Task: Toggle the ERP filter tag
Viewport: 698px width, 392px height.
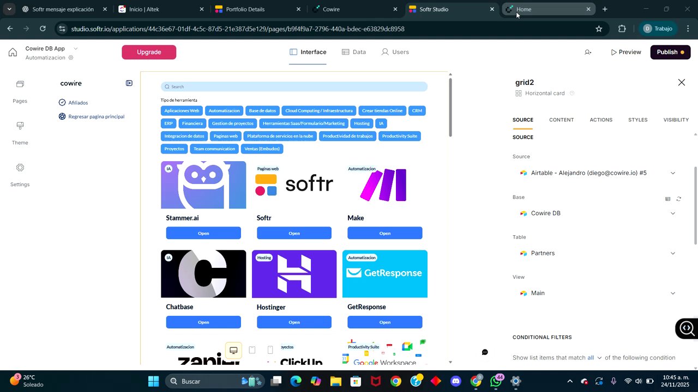Action: [169, 124]
